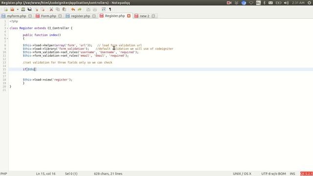The height and width of the screenshot is (176, 313).
Task: Click the Undo arrow icon
Action: (x=73, y=9)
